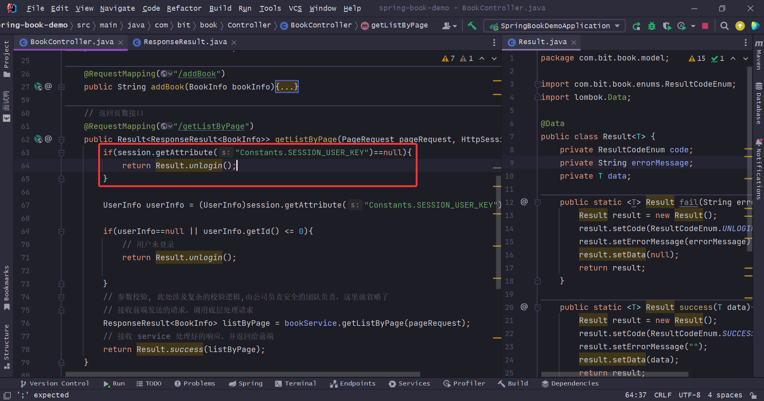Open Version Control tool window
Viewport: 764px width, 401px height.
click(x=55, y=383)
